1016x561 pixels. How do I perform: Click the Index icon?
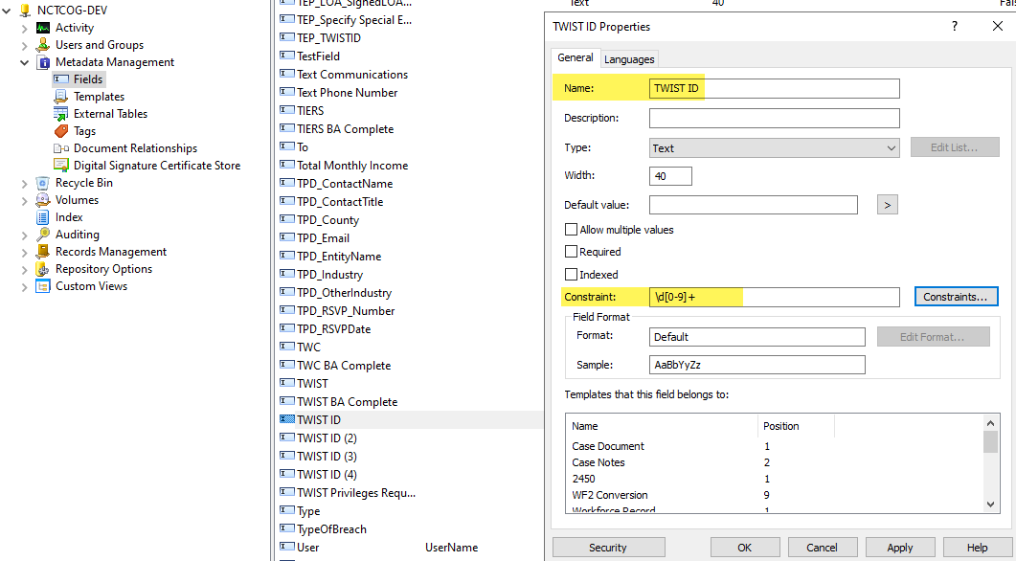click(x=43, y=217)
